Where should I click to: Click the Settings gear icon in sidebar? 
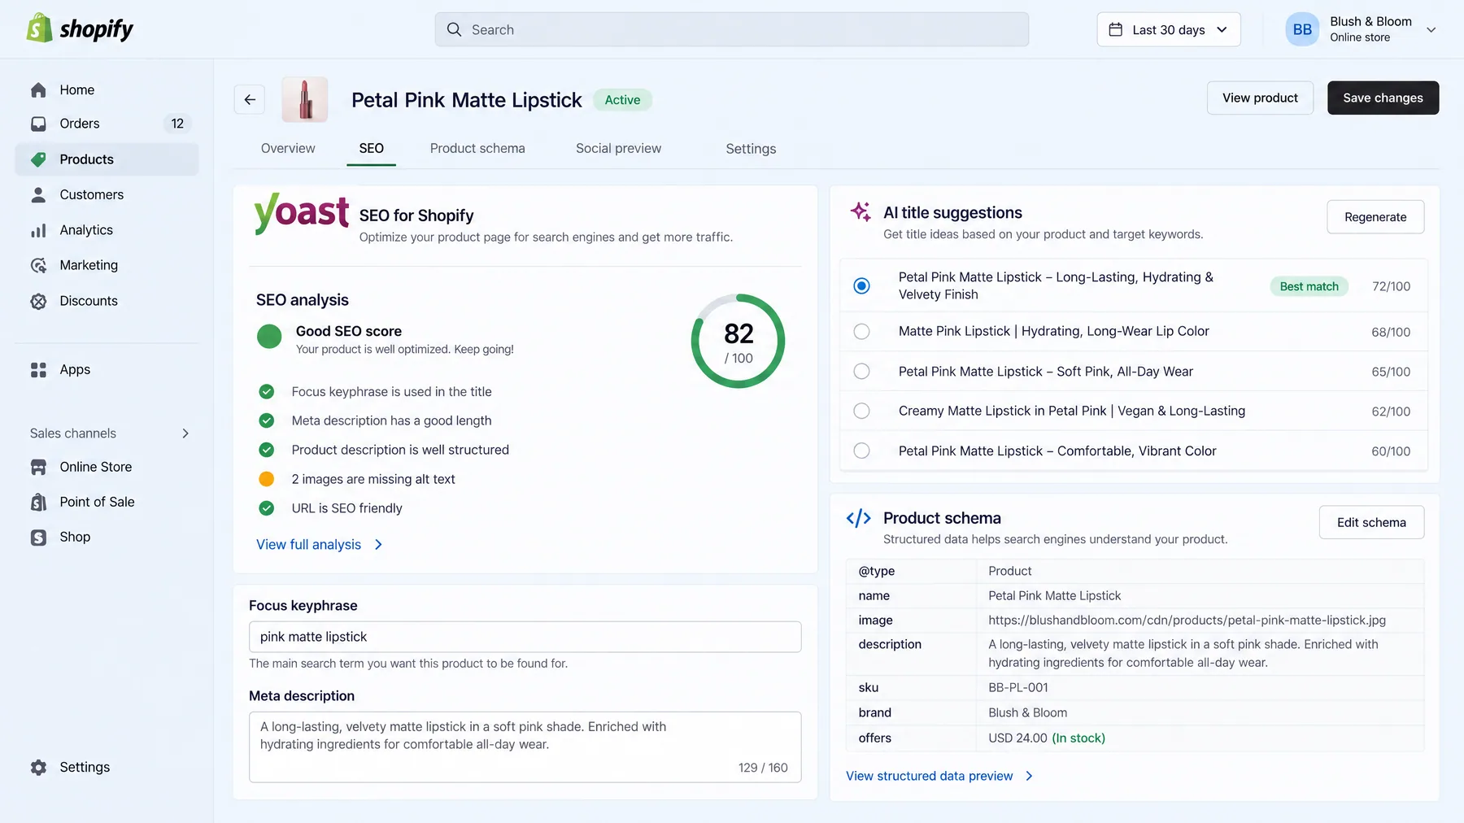coord(38,768)
